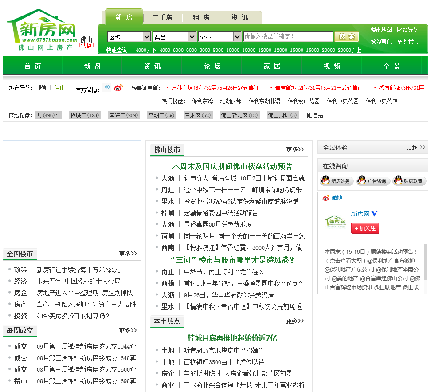Click the 新房网 Weibo avatar thumbnail

pyautogui.click(x=335, y=222)
